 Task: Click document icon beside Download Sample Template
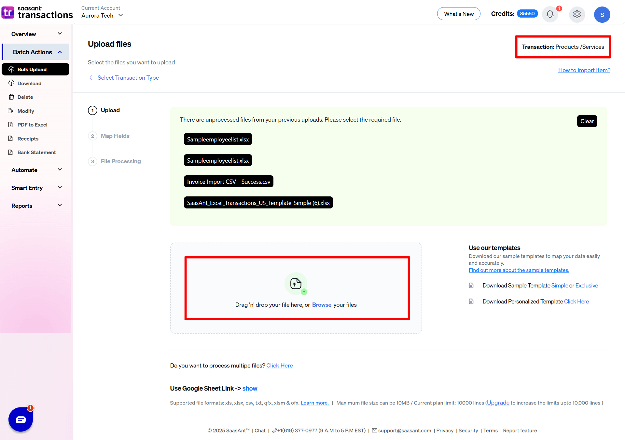point(471,286)
